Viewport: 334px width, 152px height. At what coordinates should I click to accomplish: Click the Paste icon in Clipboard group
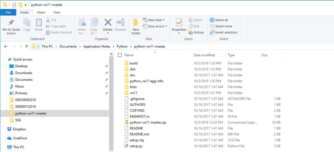tap(38, 23)
